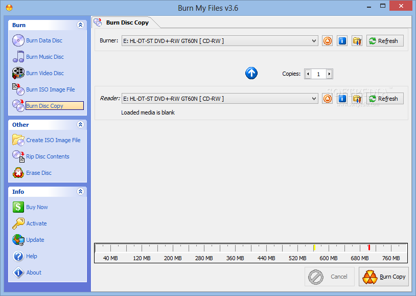The height and width of the screenshot is (296, 416).
Task: Click the Copies value field
Action: [318, 74]
